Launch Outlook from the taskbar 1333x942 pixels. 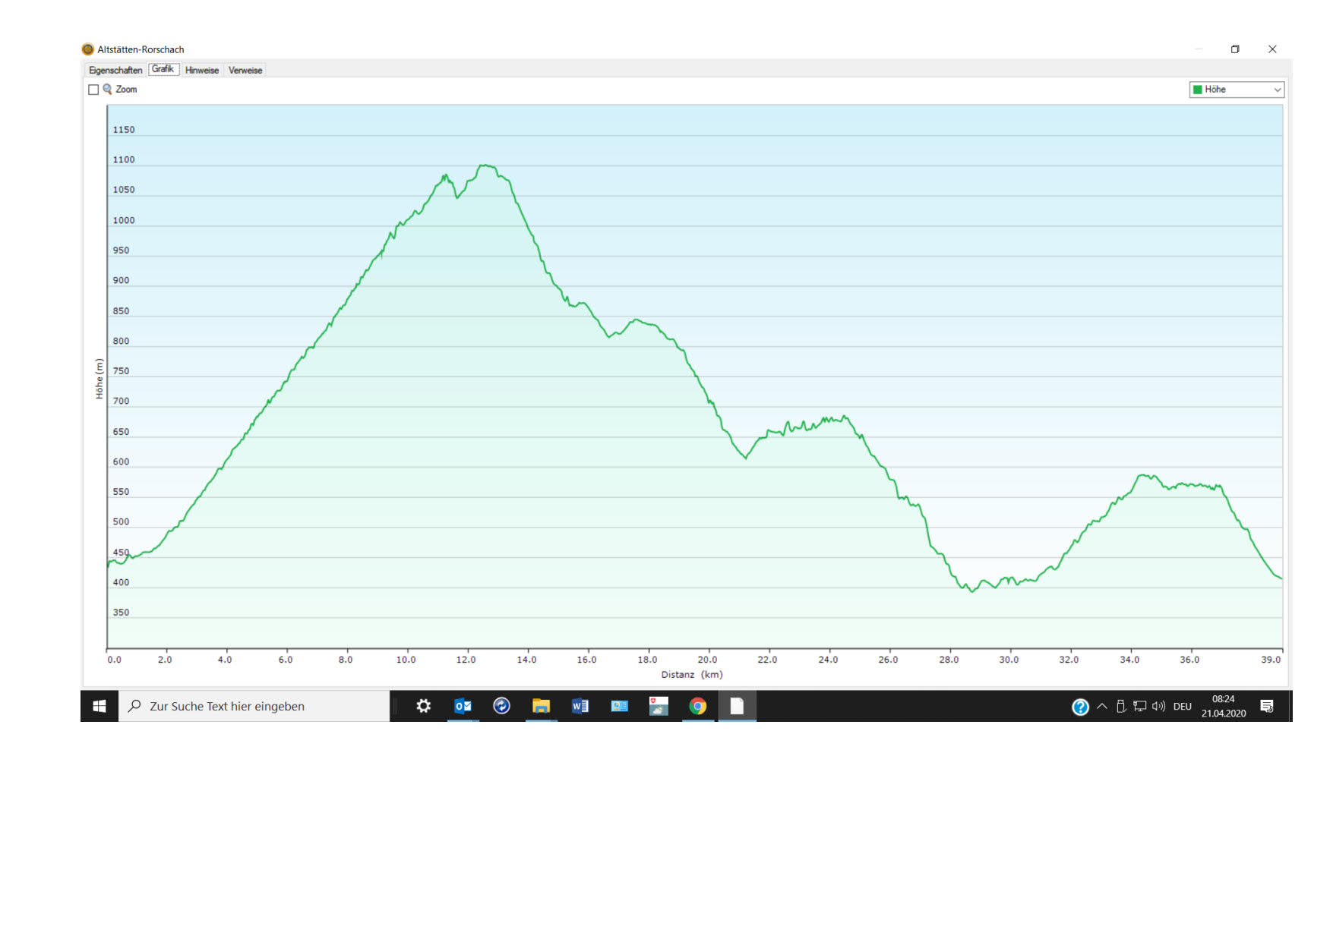pos(463,706)
